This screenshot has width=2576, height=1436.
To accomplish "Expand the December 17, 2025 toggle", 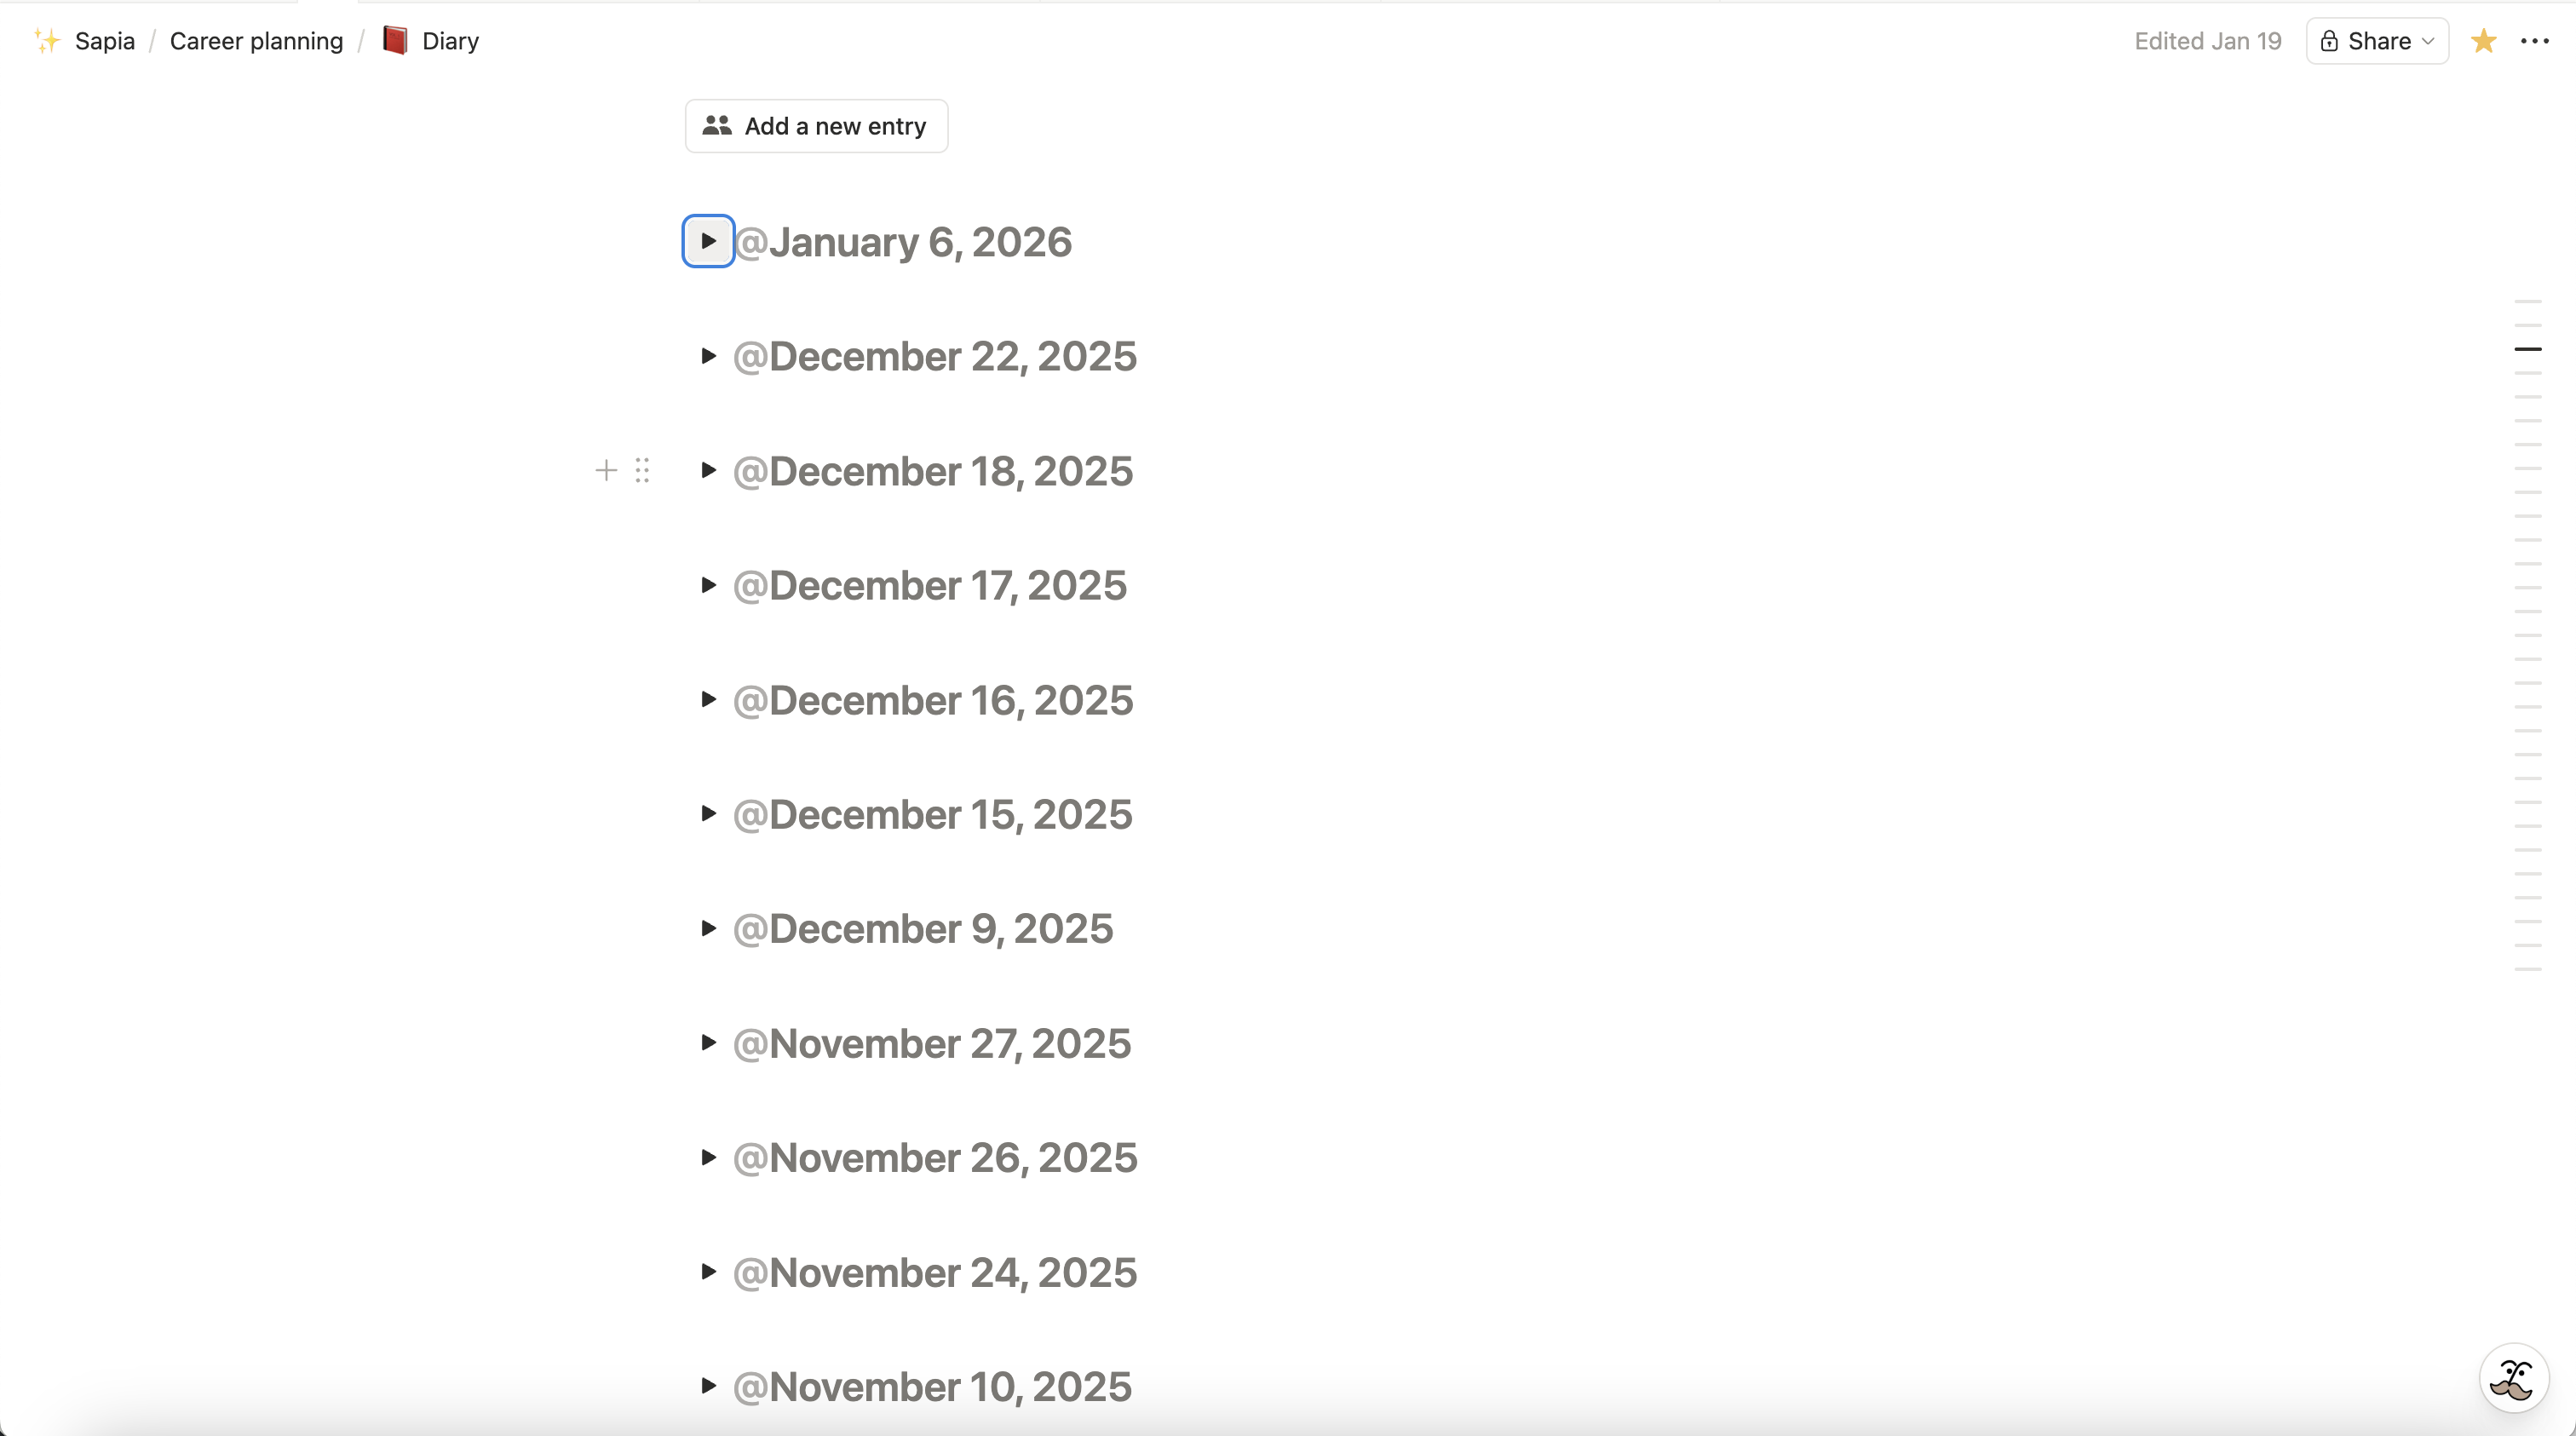I will tap(708, 585).
